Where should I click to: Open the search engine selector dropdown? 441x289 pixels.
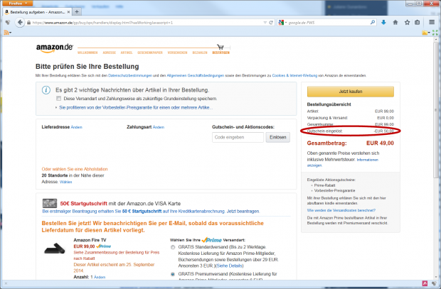pos(282,23)
